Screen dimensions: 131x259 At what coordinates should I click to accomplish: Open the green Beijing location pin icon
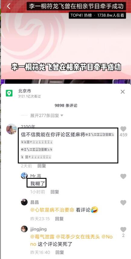[x=9, y=93]
